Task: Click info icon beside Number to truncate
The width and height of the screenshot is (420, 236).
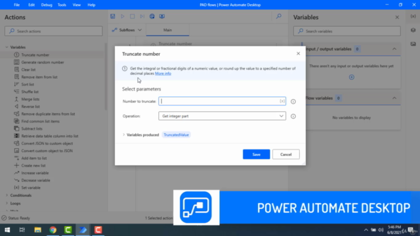Action: click(293, 102)
